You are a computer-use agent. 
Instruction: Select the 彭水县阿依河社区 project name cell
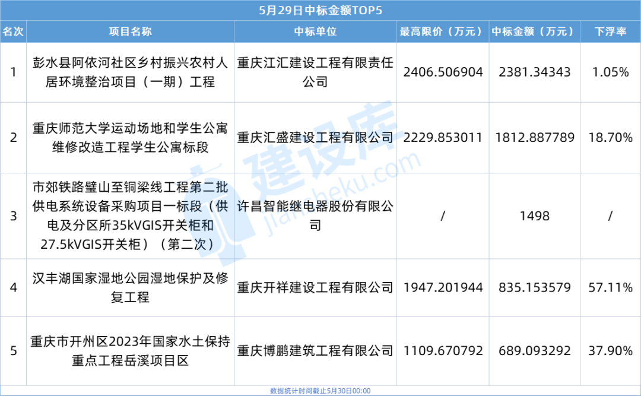point(130,72)
